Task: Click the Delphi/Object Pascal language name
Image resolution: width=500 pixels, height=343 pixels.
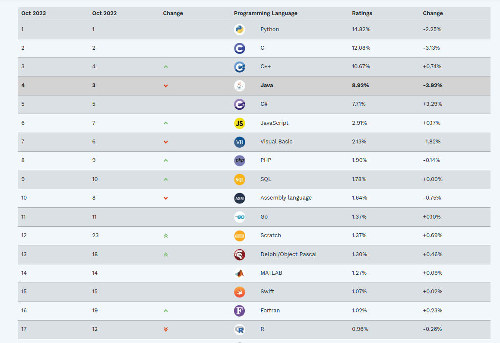Action: pos(288,254)
